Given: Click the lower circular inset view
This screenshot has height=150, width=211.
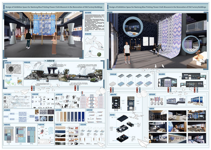Looking at the screenshot, I should (191, 44).
